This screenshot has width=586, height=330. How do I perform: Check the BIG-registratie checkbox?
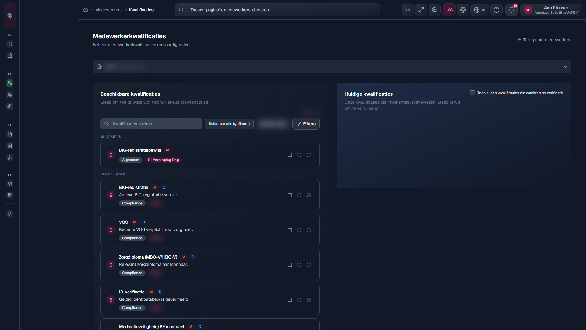pos(290,195)
